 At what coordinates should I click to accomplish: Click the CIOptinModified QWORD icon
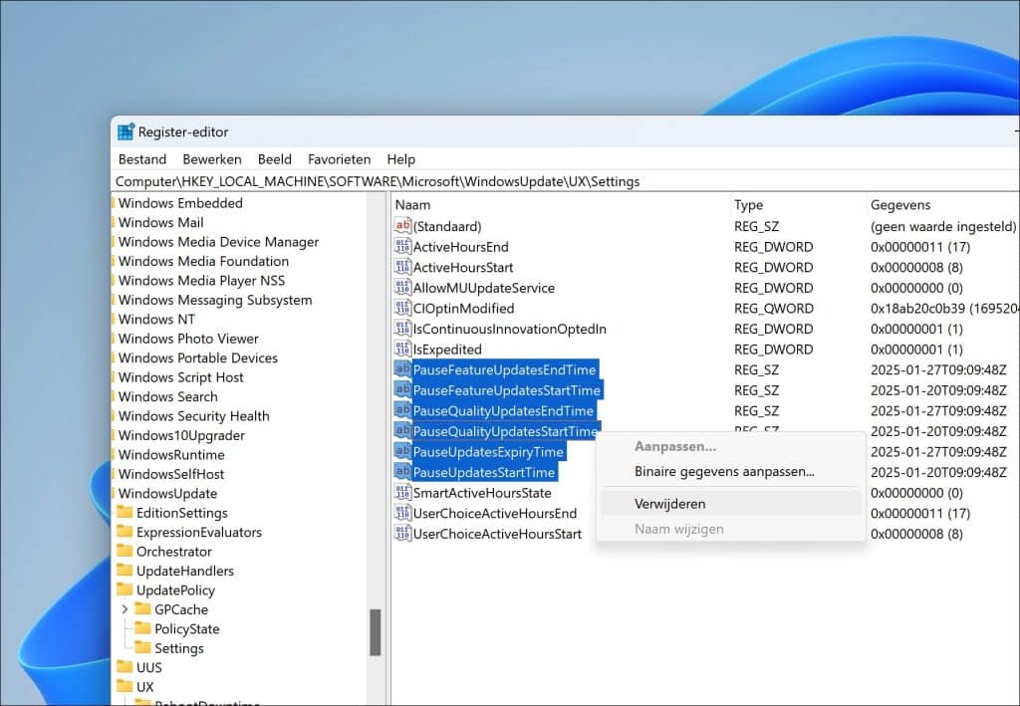click(x=402, y=308)
